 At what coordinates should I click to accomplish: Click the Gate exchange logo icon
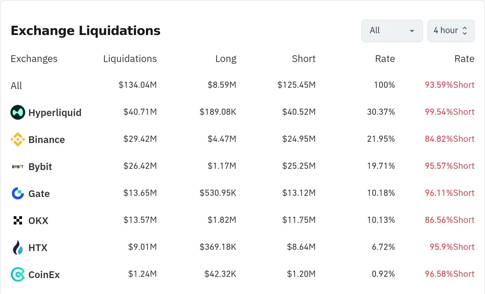18,193
